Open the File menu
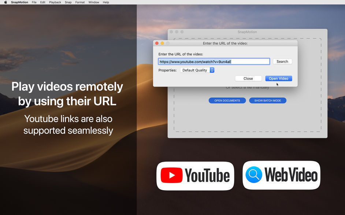This screenshot has height=215, width=345. click(34, 2)
